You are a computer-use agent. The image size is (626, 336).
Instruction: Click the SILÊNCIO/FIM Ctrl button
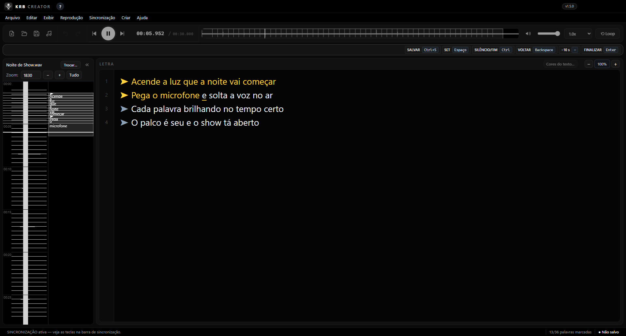point(493,50)
